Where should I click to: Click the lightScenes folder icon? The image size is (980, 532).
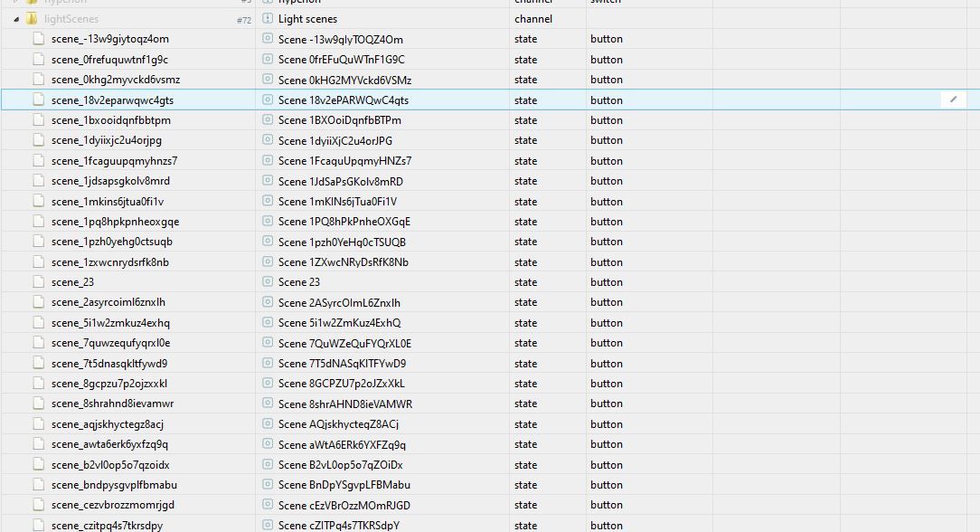[x=32, y=19]
